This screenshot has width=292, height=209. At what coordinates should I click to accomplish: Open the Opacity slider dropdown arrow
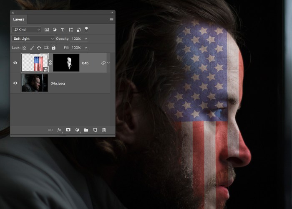[x=86, y=38]
